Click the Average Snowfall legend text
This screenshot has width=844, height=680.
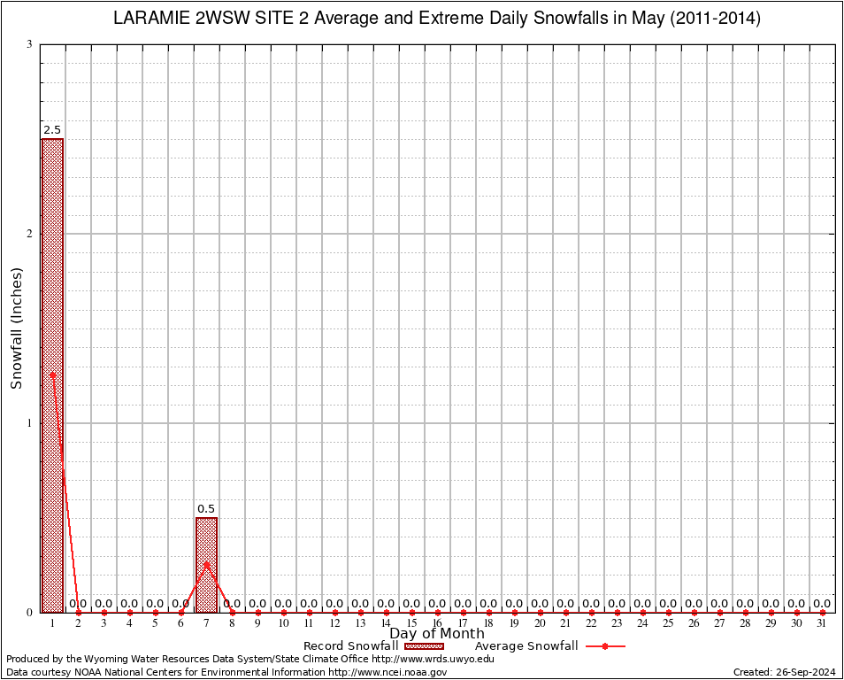526,646
